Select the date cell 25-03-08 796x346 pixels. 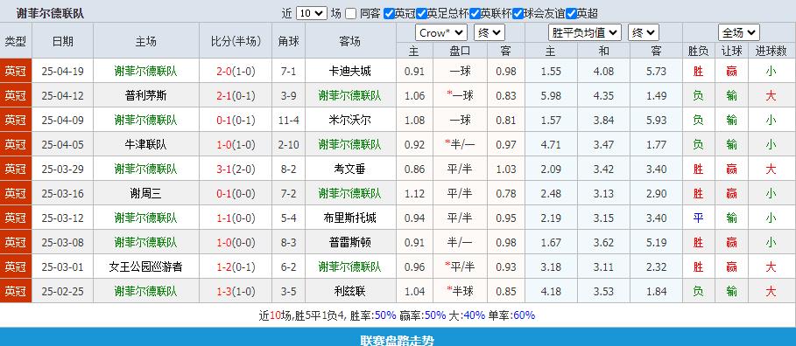(62, 242)
